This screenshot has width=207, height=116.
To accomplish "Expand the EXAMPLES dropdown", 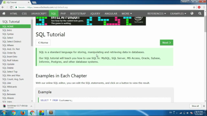I will (178, 14).
